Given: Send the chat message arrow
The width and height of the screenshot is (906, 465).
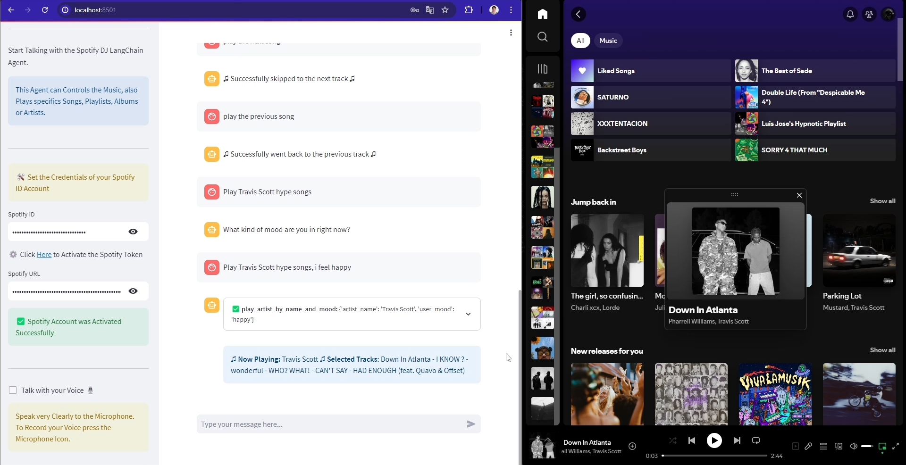Looking at the screenshot, I should (x=471, y=424).
